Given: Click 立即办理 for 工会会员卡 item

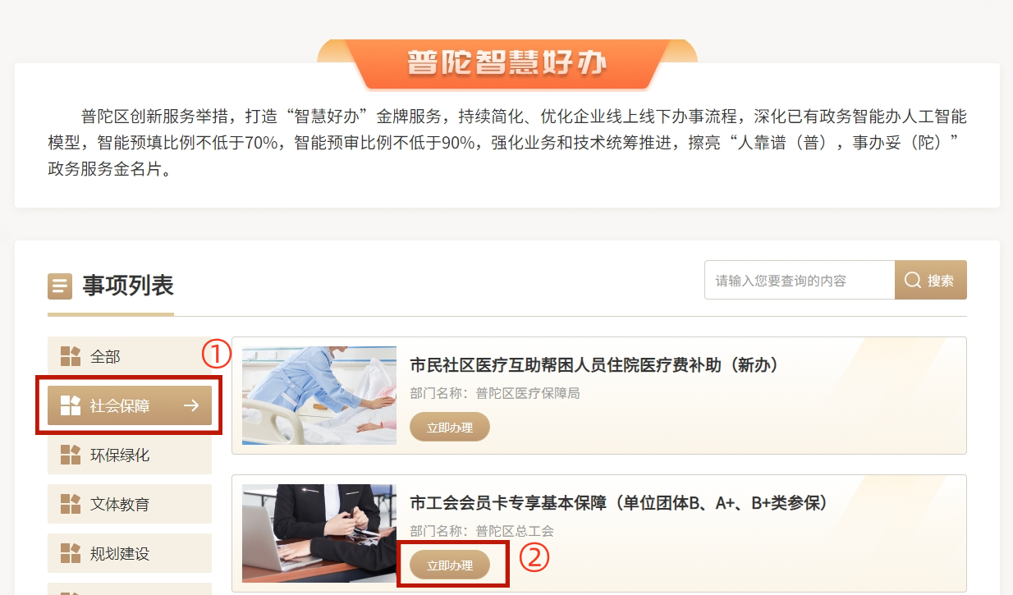Looking at the screenshot, I should pos(450,565).
